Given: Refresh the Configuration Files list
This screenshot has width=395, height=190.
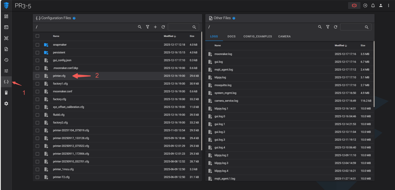Looking at the screenshot, I should (163, 27).
